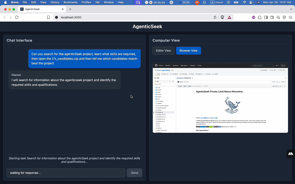
Task: Open Leo AI assistant sparkle icon
Action: [278, 17]
